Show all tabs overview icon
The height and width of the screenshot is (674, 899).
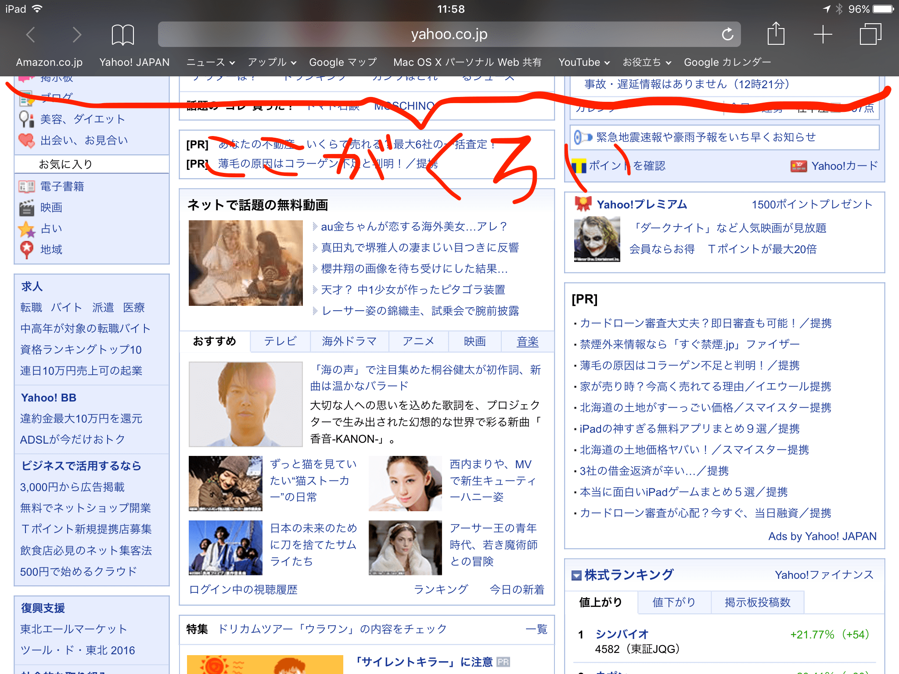(870, 34)
